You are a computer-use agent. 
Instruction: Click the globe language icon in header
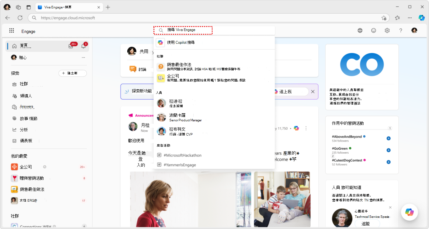coord(360,30)
